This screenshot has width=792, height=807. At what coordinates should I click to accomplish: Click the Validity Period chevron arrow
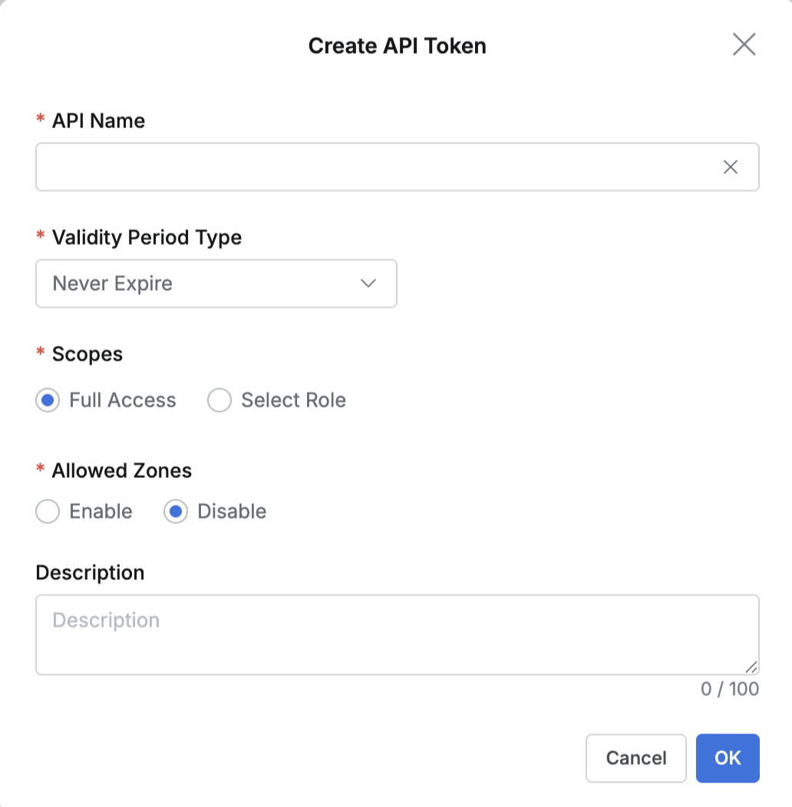(368, 283)
